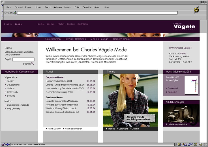Click the window close box top-left
This screenshot has width=208, height=147.
(x=2, y=2)
